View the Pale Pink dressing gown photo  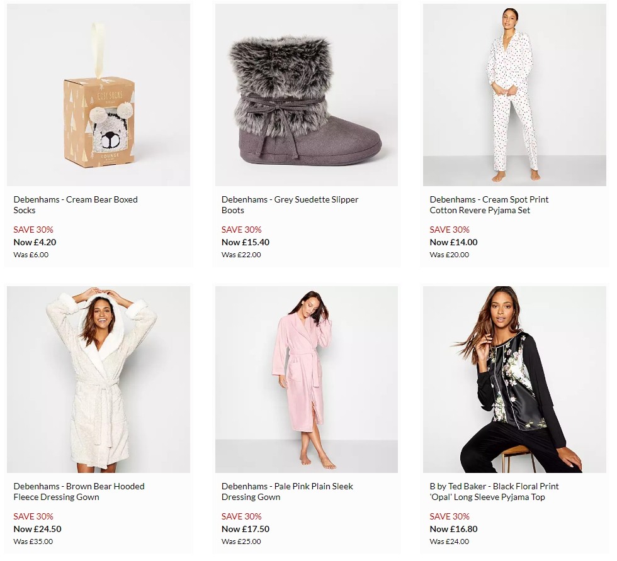tap(305, 377)
